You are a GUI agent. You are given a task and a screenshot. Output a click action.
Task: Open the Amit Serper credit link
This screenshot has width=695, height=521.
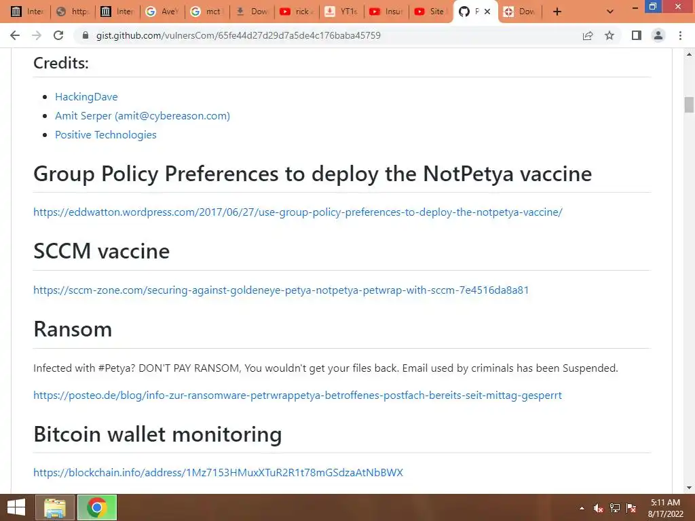pyautogui.click(x=143, y=115)
